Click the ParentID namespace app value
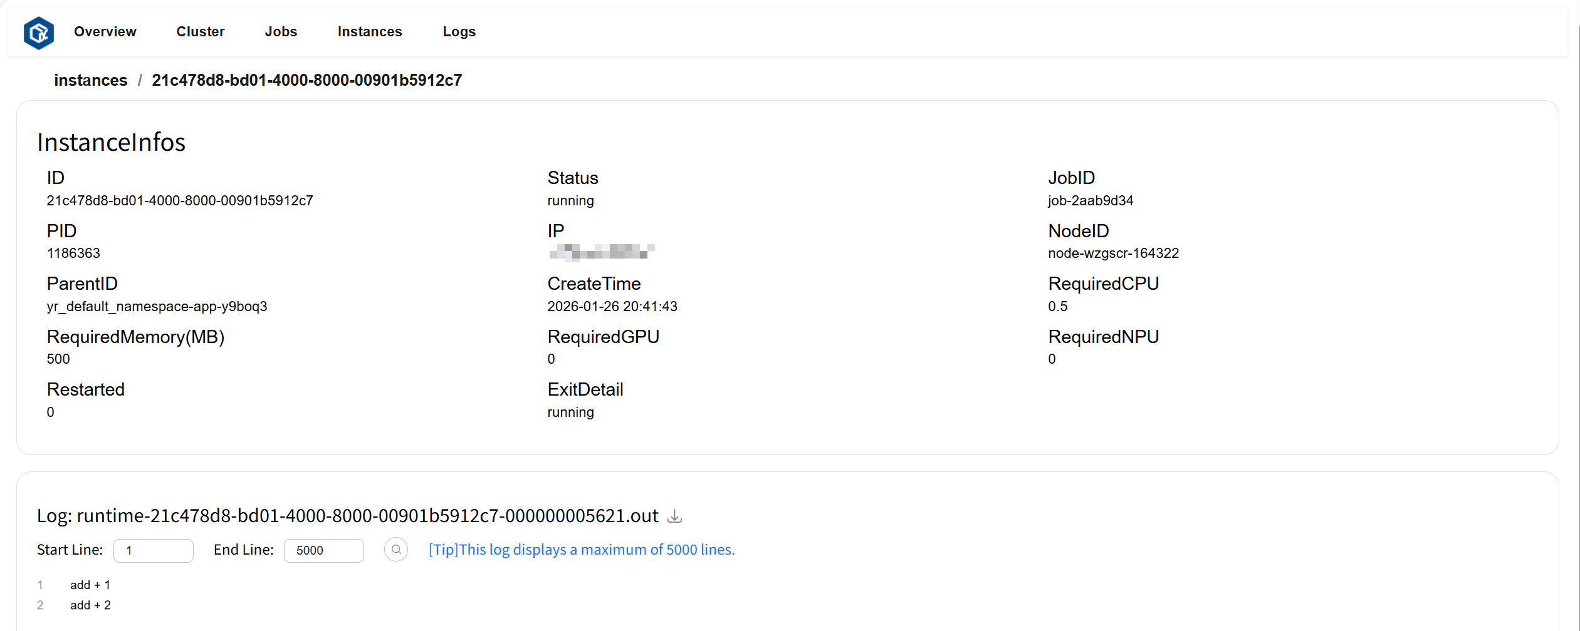Screen dimensions: 1580x631 157,306
